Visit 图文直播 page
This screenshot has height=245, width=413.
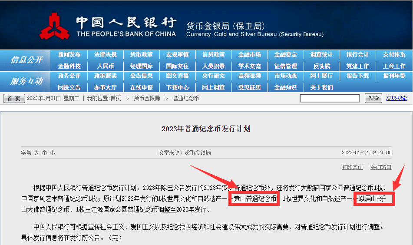(178, 76)
